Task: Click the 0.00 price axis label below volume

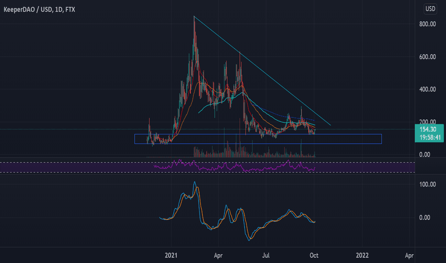Action: 424,154
